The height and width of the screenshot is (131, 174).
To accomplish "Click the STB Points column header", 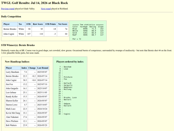I will pyautogui.click(x=51, y=24).
